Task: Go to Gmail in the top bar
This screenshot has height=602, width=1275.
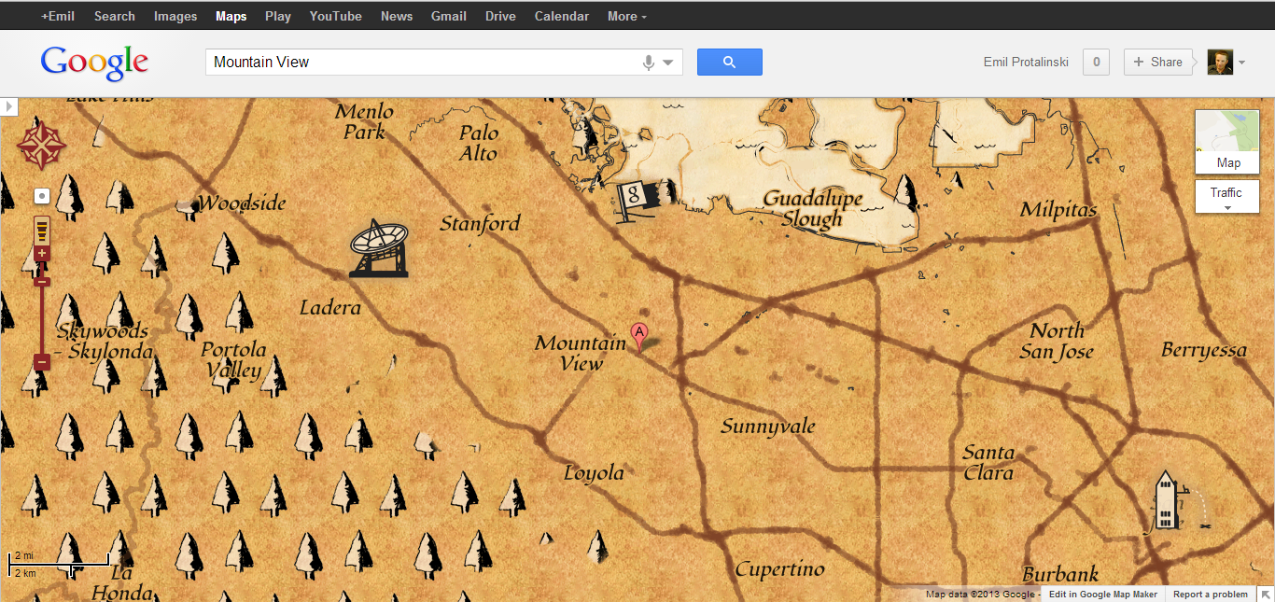Action: click(x=449, y=16)
